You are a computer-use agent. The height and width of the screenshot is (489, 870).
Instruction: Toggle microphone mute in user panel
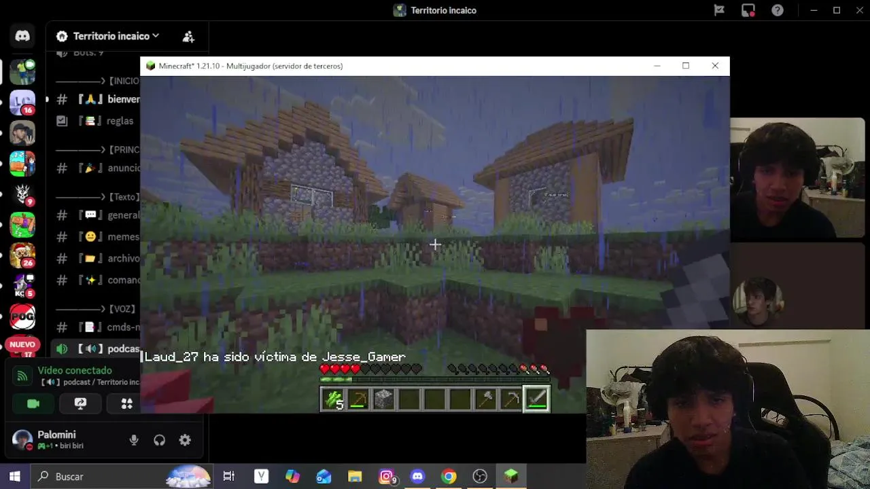(x=134, y=440)
